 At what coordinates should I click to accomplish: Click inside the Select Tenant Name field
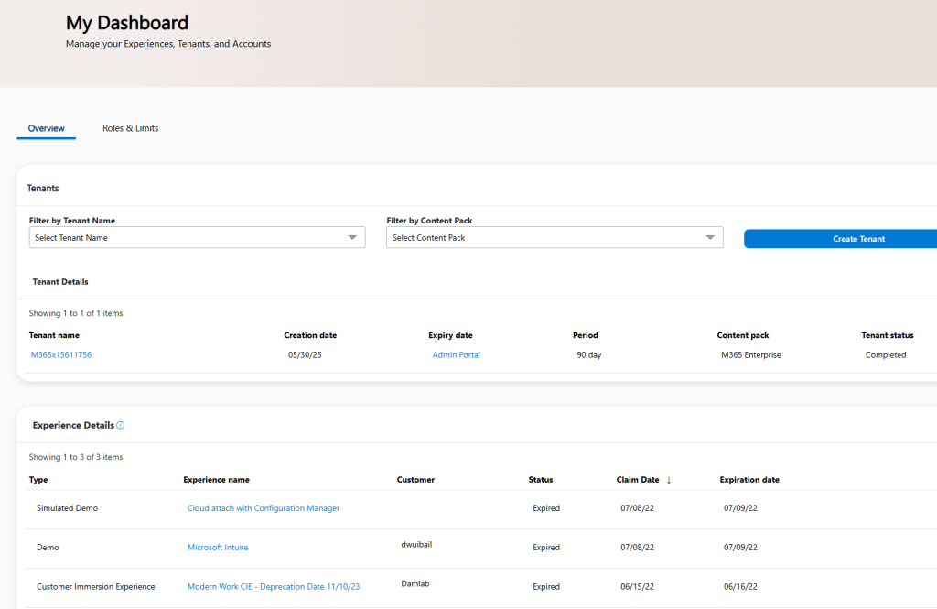[137, 237]
